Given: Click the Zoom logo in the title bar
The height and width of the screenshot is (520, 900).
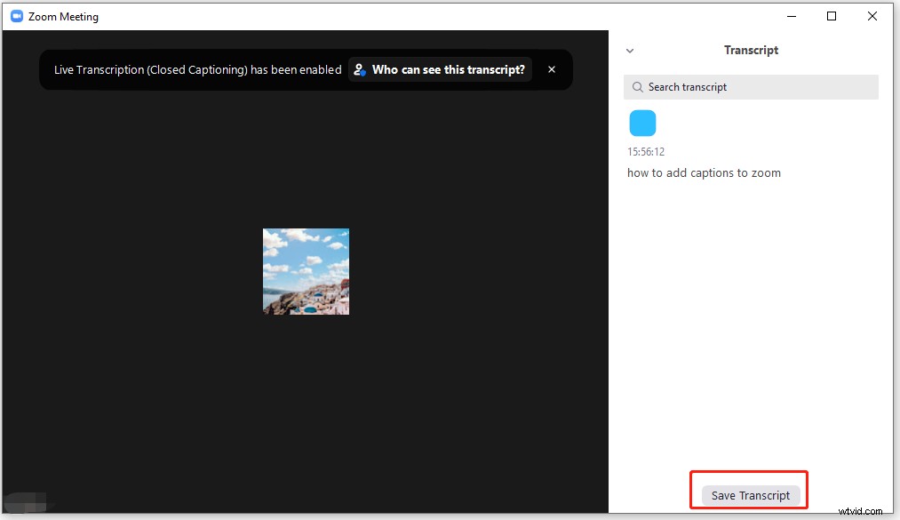Looking at the screenshot, I should tap(16, 16).
